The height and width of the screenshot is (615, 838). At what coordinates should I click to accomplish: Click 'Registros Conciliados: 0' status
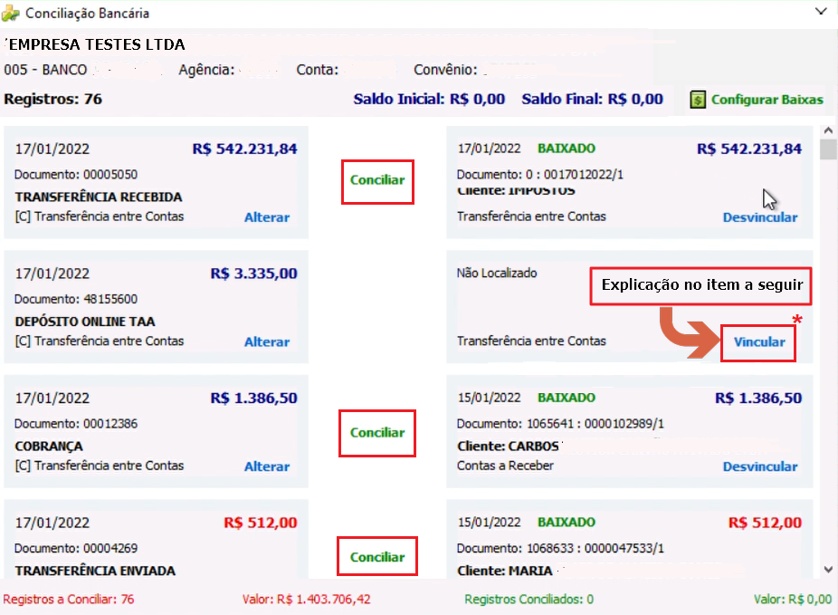pyautogui.click(x=529, y=599)
